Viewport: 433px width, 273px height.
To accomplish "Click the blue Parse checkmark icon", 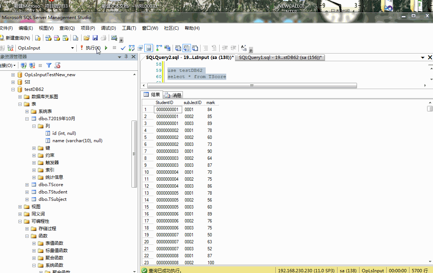I will point(123,48).
